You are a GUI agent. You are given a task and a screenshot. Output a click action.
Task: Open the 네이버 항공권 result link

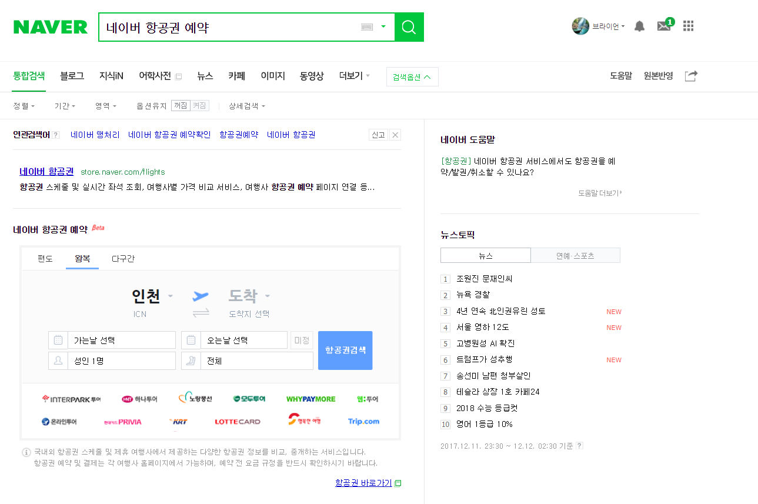[x=46, y=172]
